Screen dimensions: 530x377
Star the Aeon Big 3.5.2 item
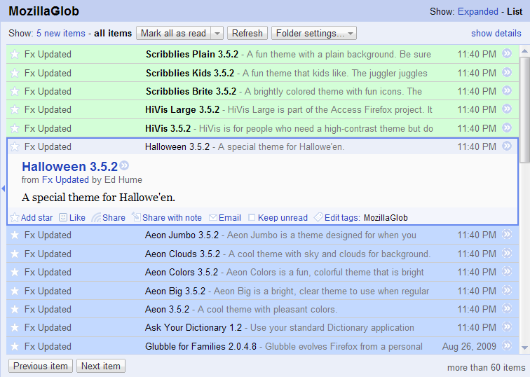coord(15,292)
